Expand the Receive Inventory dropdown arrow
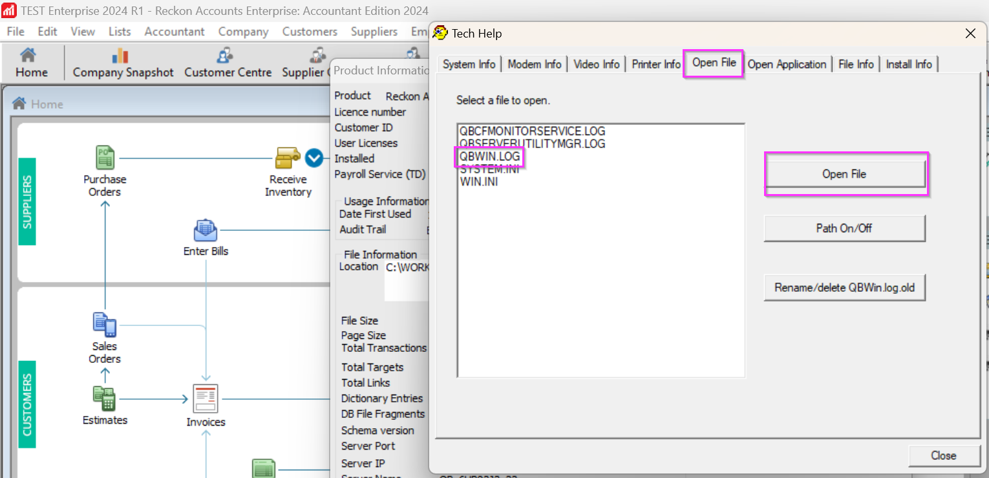The width and height of the screenshot is (989, 478). [x=314, y=157]
